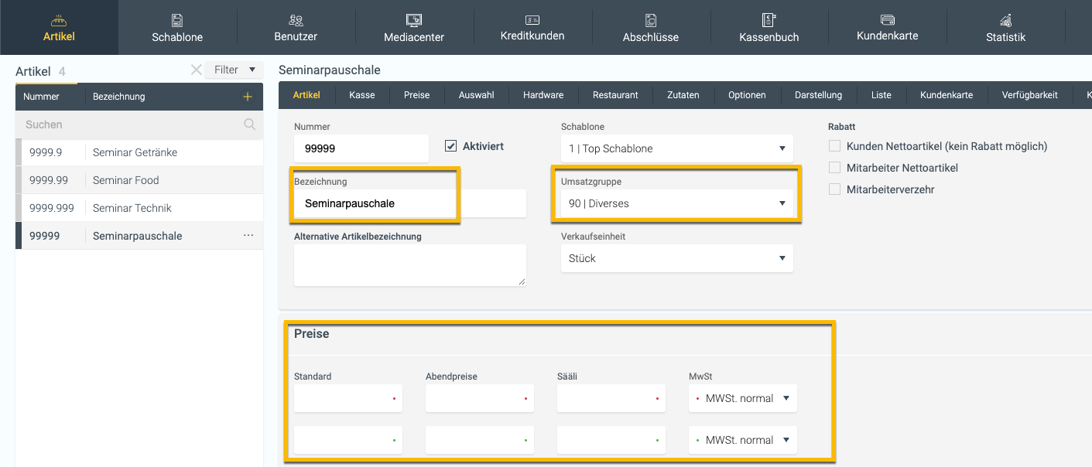Open first MwSt normal dropdown
1092x467 pixels.
pos(742,398)
